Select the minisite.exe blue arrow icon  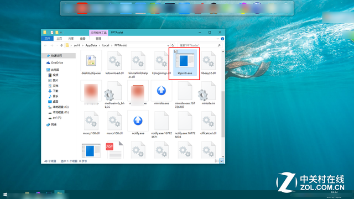coord(161,91)
